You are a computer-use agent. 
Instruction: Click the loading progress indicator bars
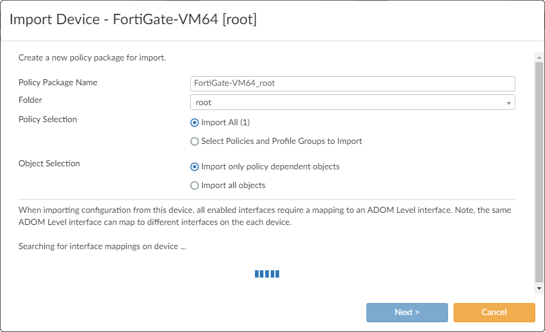pyautogui.click(x=267, y=274)
